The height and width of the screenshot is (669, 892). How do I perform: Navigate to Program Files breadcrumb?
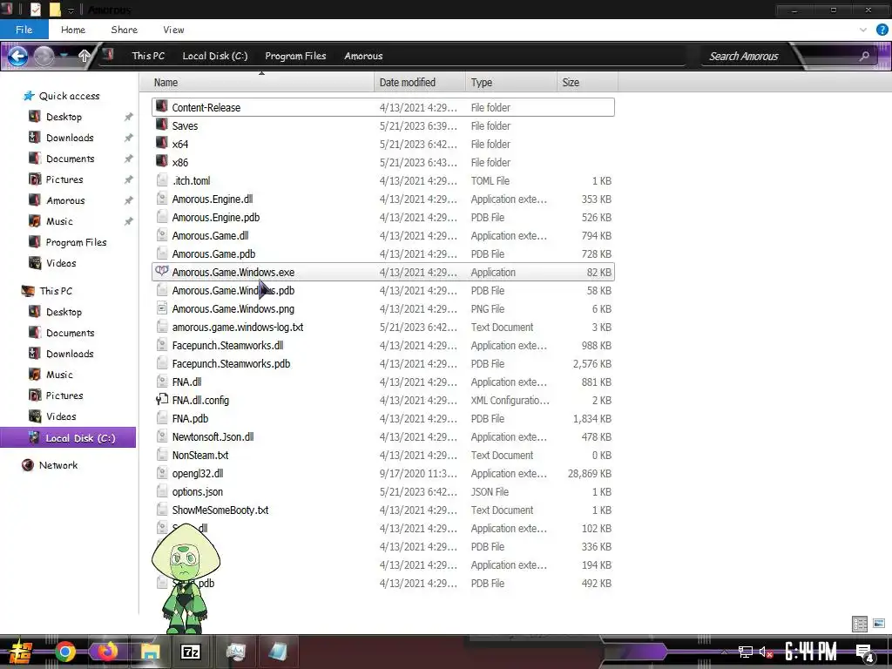295,56
